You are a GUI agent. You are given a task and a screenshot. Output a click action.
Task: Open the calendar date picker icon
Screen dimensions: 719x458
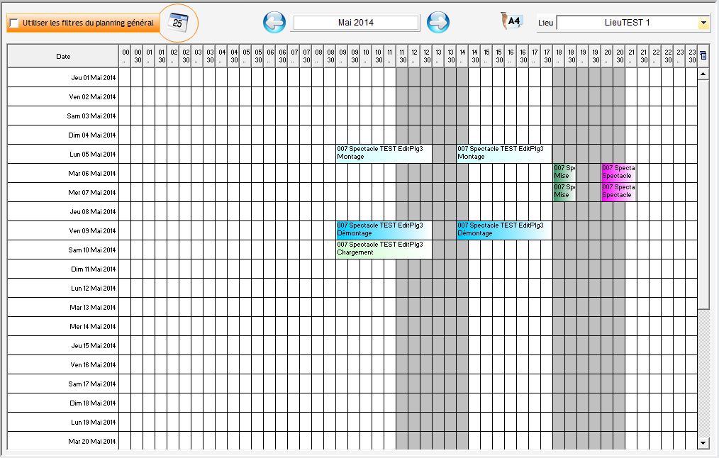pyautogui.click(x=179, y=22)
